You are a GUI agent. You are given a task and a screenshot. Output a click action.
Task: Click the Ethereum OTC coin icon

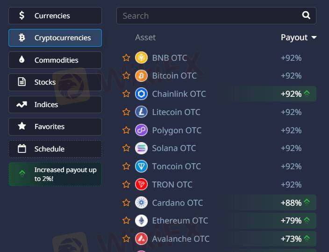click(x=141, y=221)
